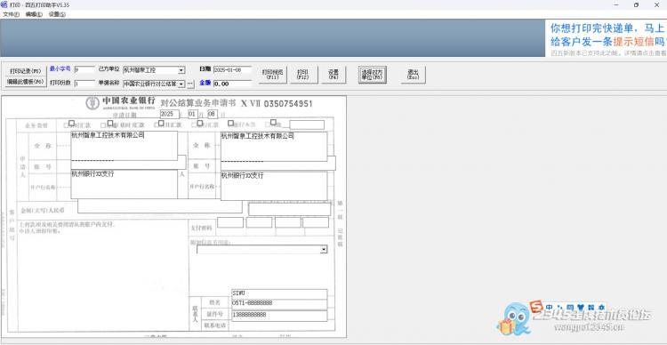The width and height of the screenshot is (667, 345).
Task: Click the blue octopus mascot icon
Action: coord(516,319)
